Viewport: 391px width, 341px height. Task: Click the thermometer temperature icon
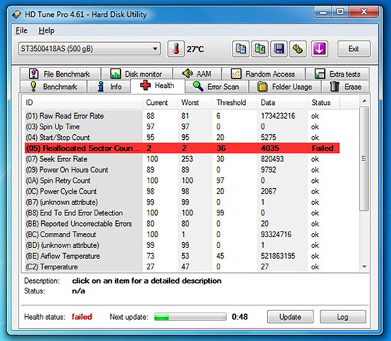click(x=176, y=49)
